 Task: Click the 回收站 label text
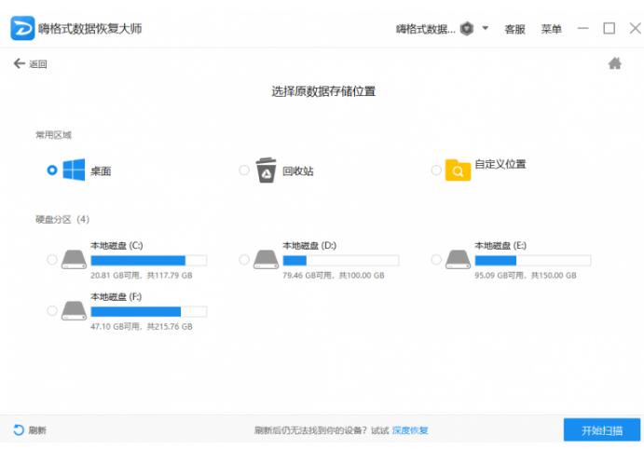297,170
